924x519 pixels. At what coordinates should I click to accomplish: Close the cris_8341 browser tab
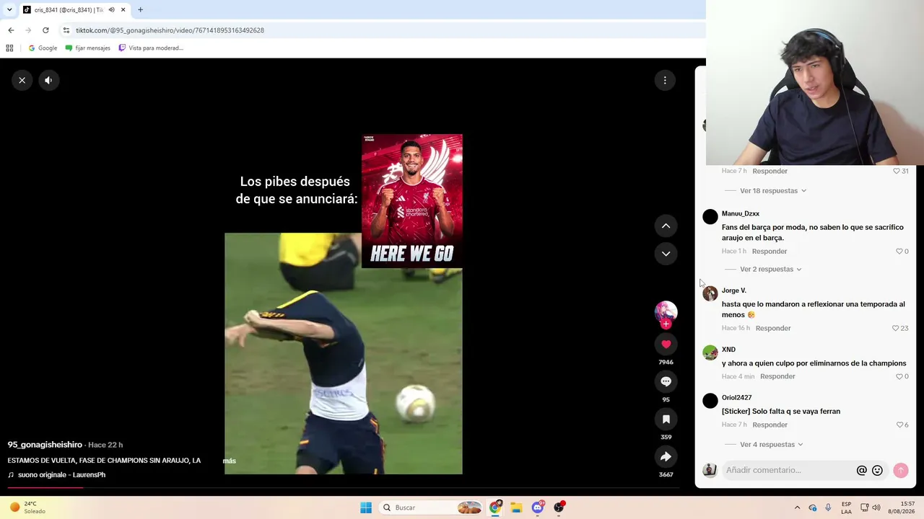123,10
